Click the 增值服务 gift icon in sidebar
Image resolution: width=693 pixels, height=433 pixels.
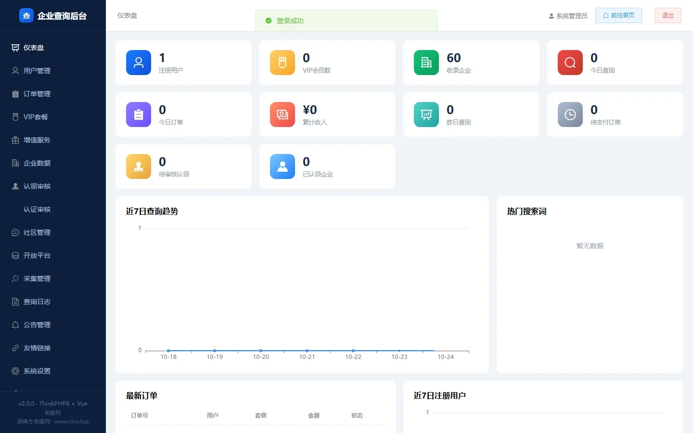[x=15, y=140]
